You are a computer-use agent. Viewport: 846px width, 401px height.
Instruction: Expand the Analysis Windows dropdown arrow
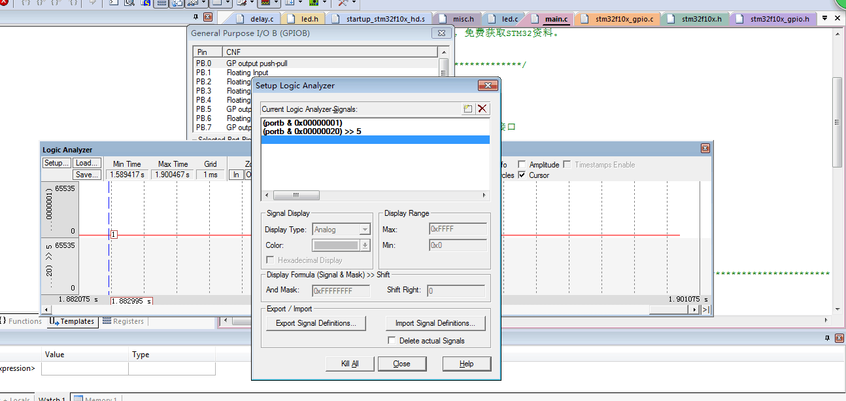click(276, 3)
